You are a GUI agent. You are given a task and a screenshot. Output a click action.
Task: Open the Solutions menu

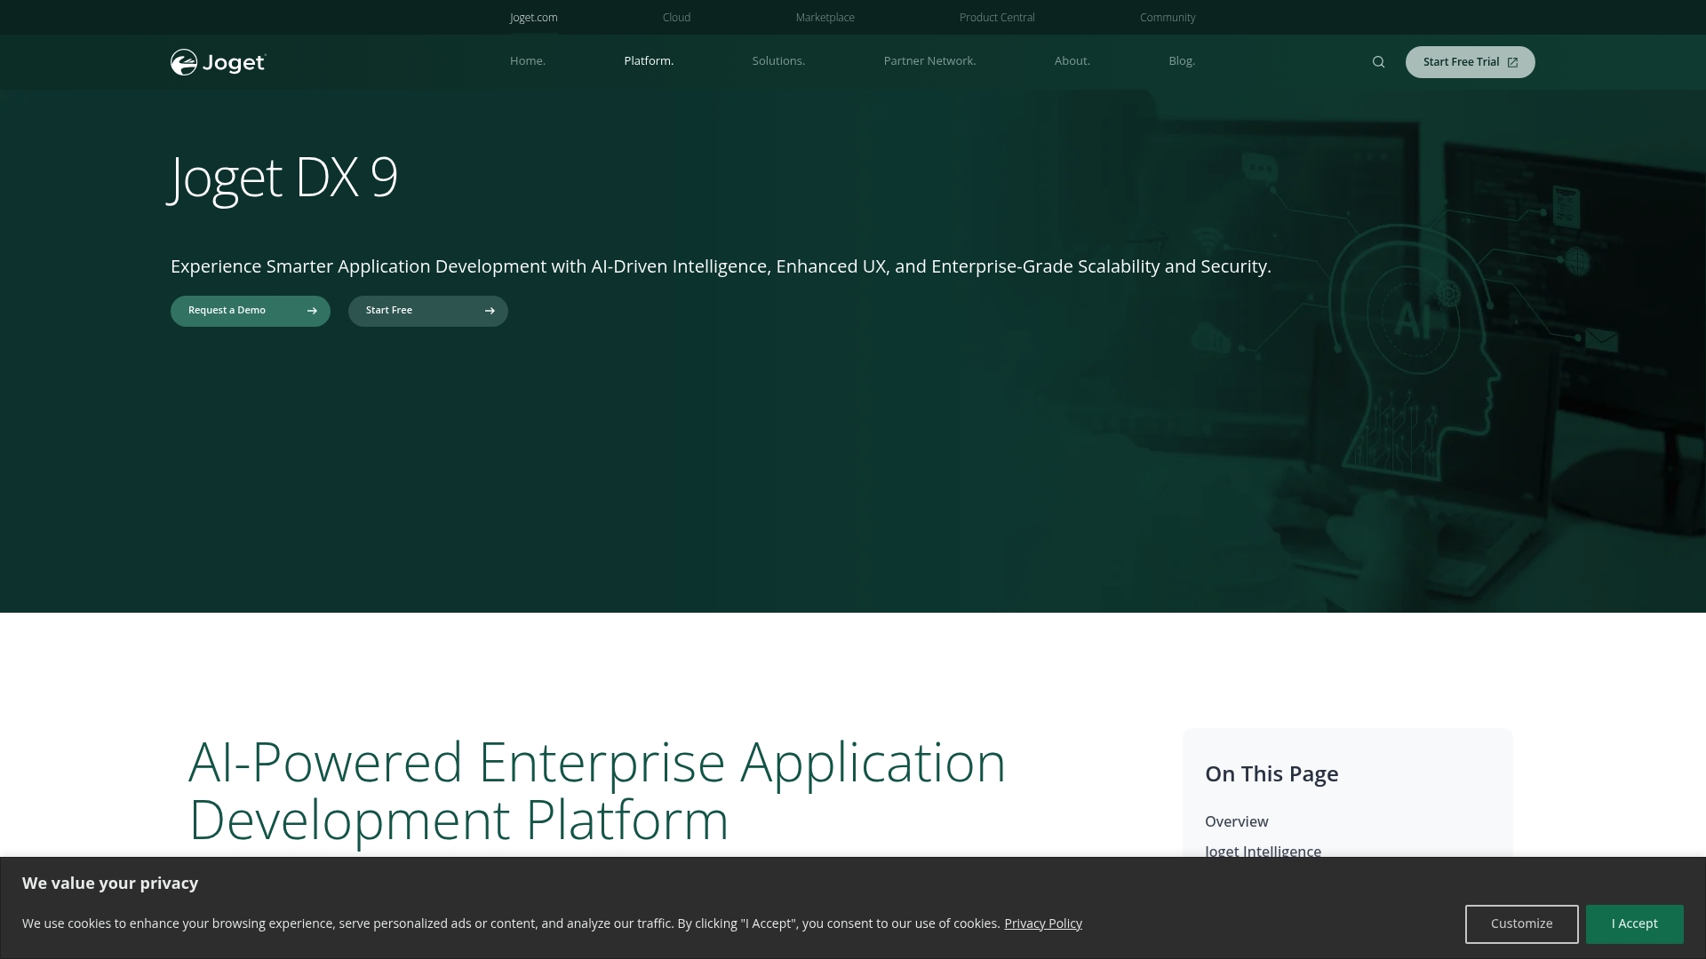click(778, 61)
